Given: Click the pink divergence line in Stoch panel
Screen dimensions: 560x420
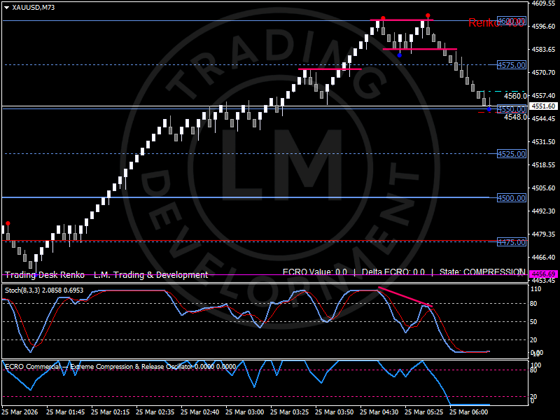Looking at the screenshot, I should point(404,297).
